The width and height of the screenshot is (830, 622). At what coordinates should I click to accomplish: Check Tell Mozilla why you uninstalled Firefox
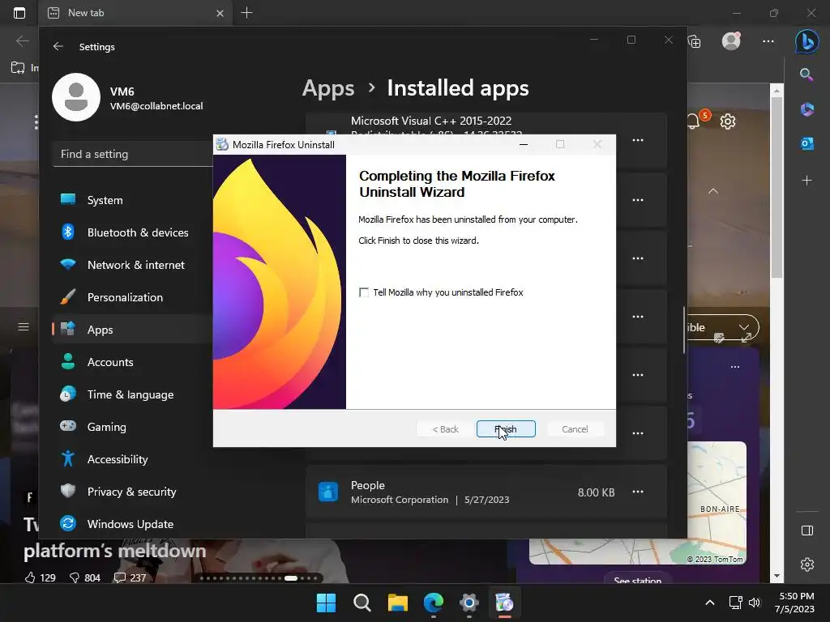tap(364, 292)
